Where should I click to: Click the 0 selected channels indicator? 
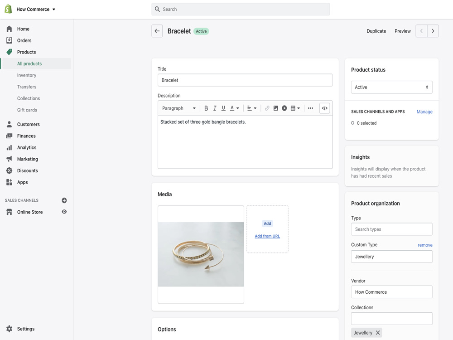click(364, 123)
